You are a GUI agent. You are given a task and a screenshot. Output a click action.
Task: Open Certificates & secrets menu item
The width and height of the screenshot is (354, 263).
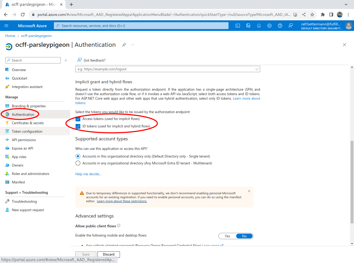click(28, 123)
